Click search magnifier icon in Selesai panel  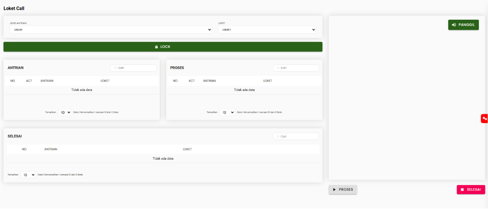pos(278,136)
